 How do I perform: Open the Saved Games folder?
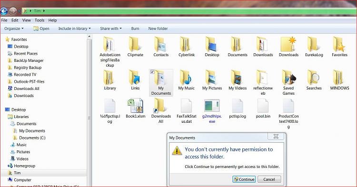pos(288,83)
